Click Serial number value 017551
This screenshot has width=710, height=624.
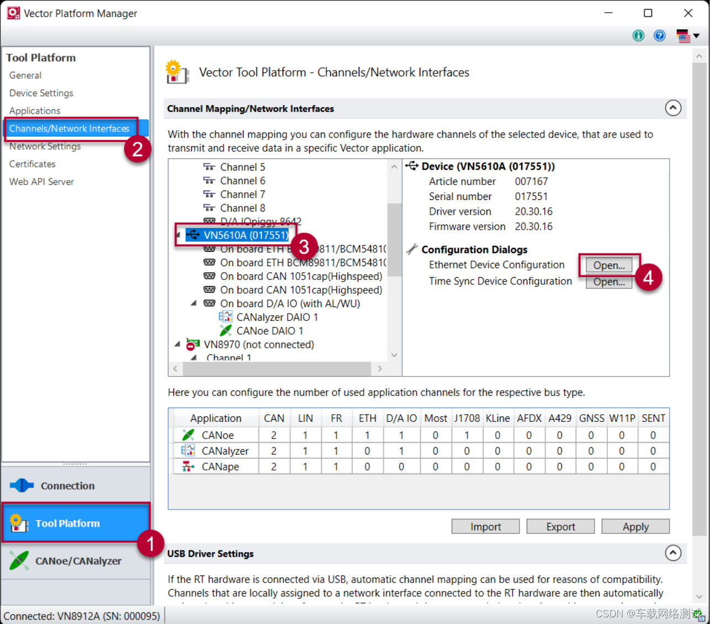(x=531, y=197)
